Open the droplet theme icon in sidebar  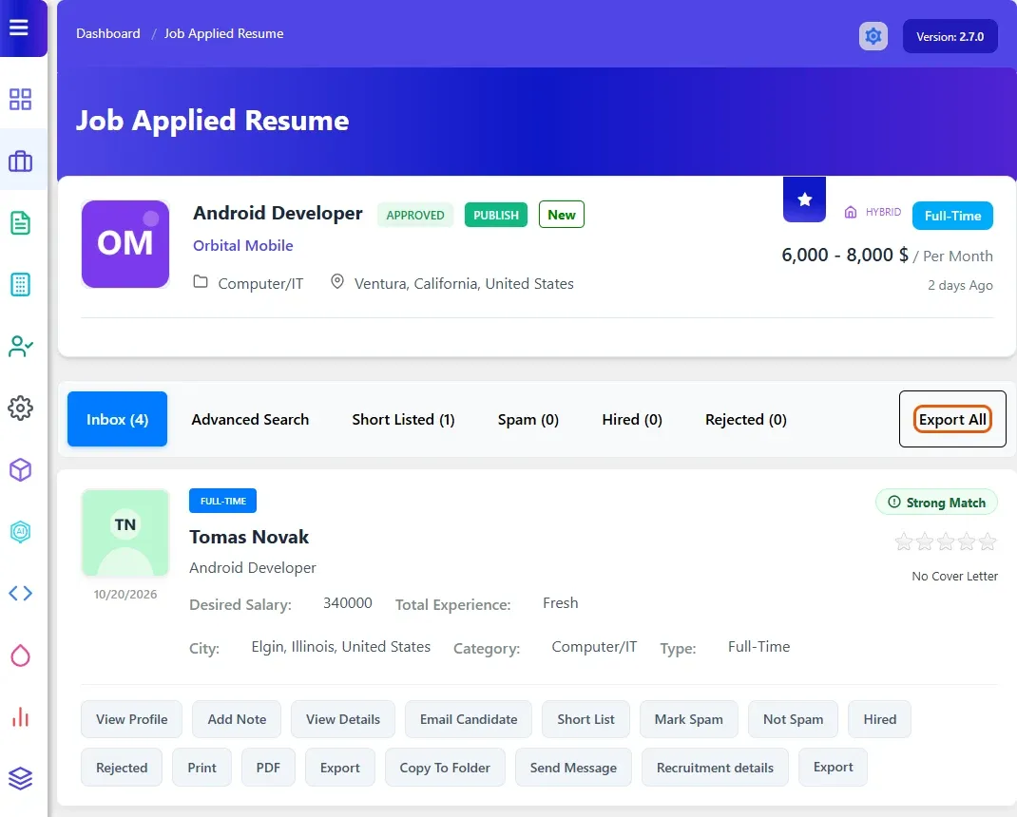coord(20,655)
